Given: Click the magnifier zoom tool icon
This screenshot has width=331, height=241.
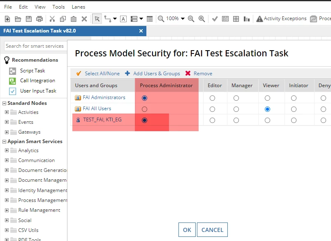Looking at the screenshot, I should (x=161, y=19).
